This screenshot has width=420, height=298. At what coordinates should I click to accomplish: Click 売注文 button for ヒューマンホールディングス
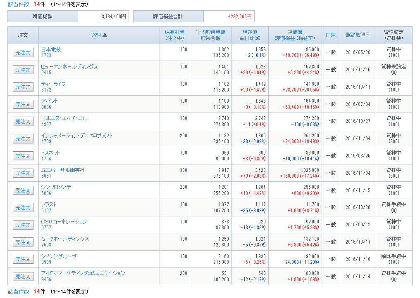pos(23,70)
